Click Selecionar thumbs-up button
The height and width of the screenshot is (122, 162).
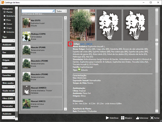(142, 118)
